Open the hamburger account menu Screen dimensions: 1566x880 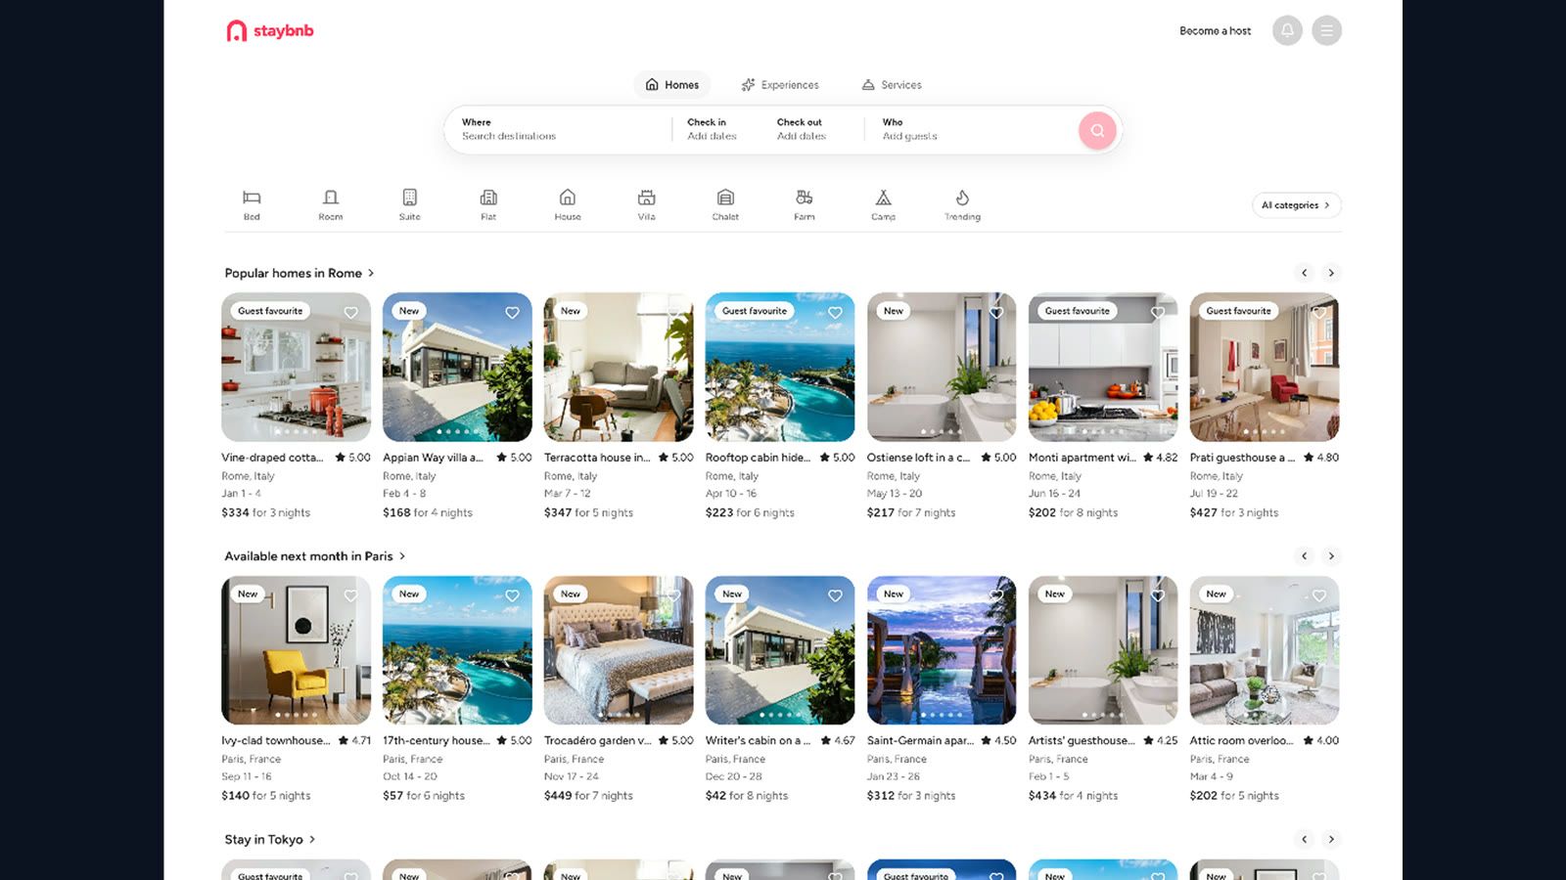click(1326, 30)
